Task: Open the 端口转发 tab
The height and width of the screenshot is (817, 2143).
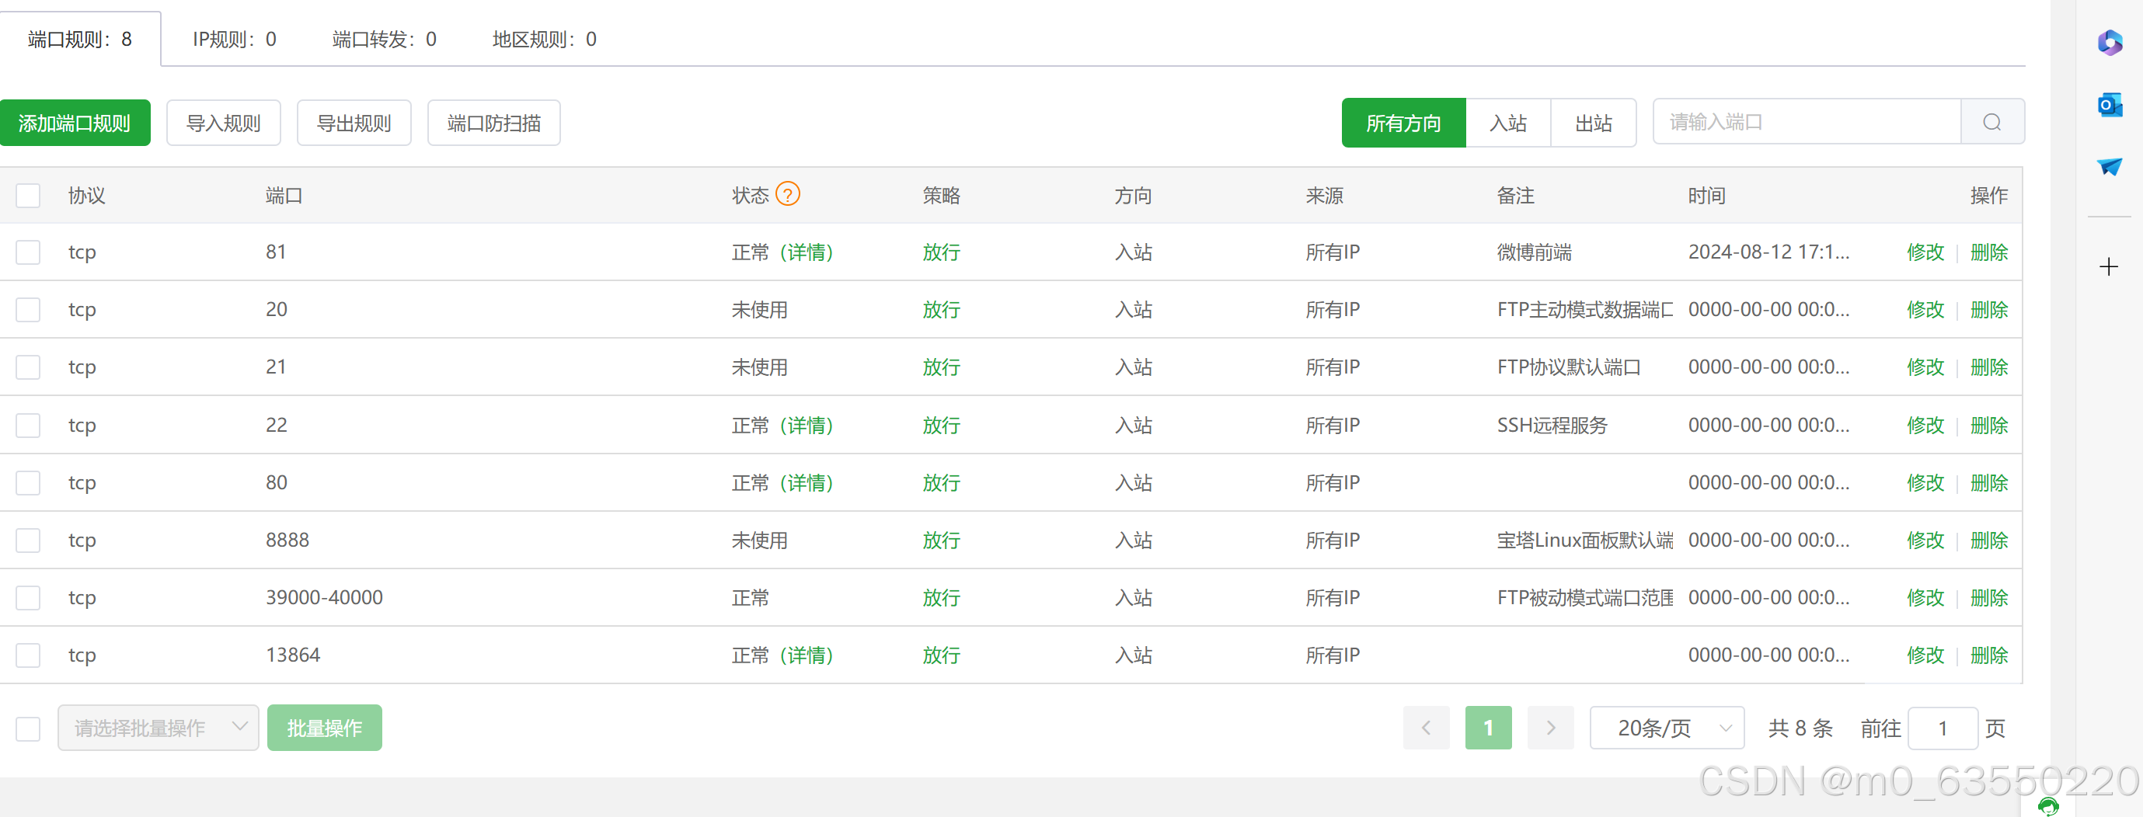Action: pyautogui.click(x=384, y=39)
